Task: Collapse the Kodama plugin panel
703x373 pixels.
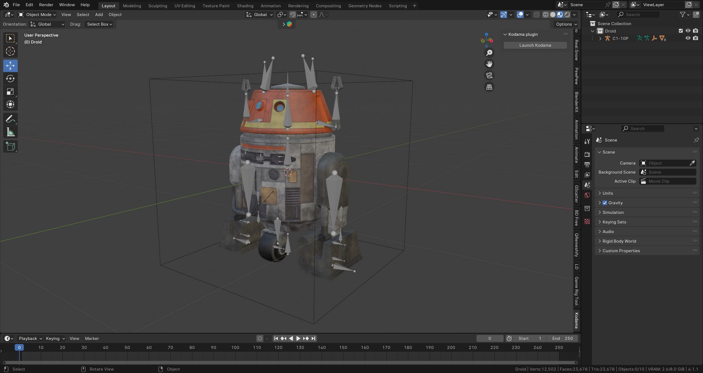Action: click(x=505, y=34)
